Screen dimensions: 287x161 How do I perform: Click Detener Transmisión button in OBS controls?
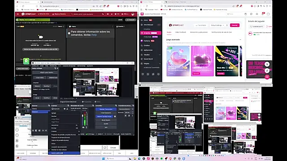[106, 109]
